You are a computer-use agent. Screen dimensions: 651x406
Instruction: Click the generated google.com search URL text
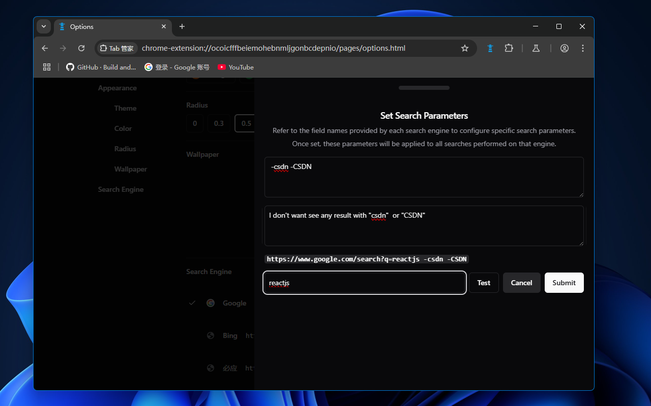[x=367, y=259]
